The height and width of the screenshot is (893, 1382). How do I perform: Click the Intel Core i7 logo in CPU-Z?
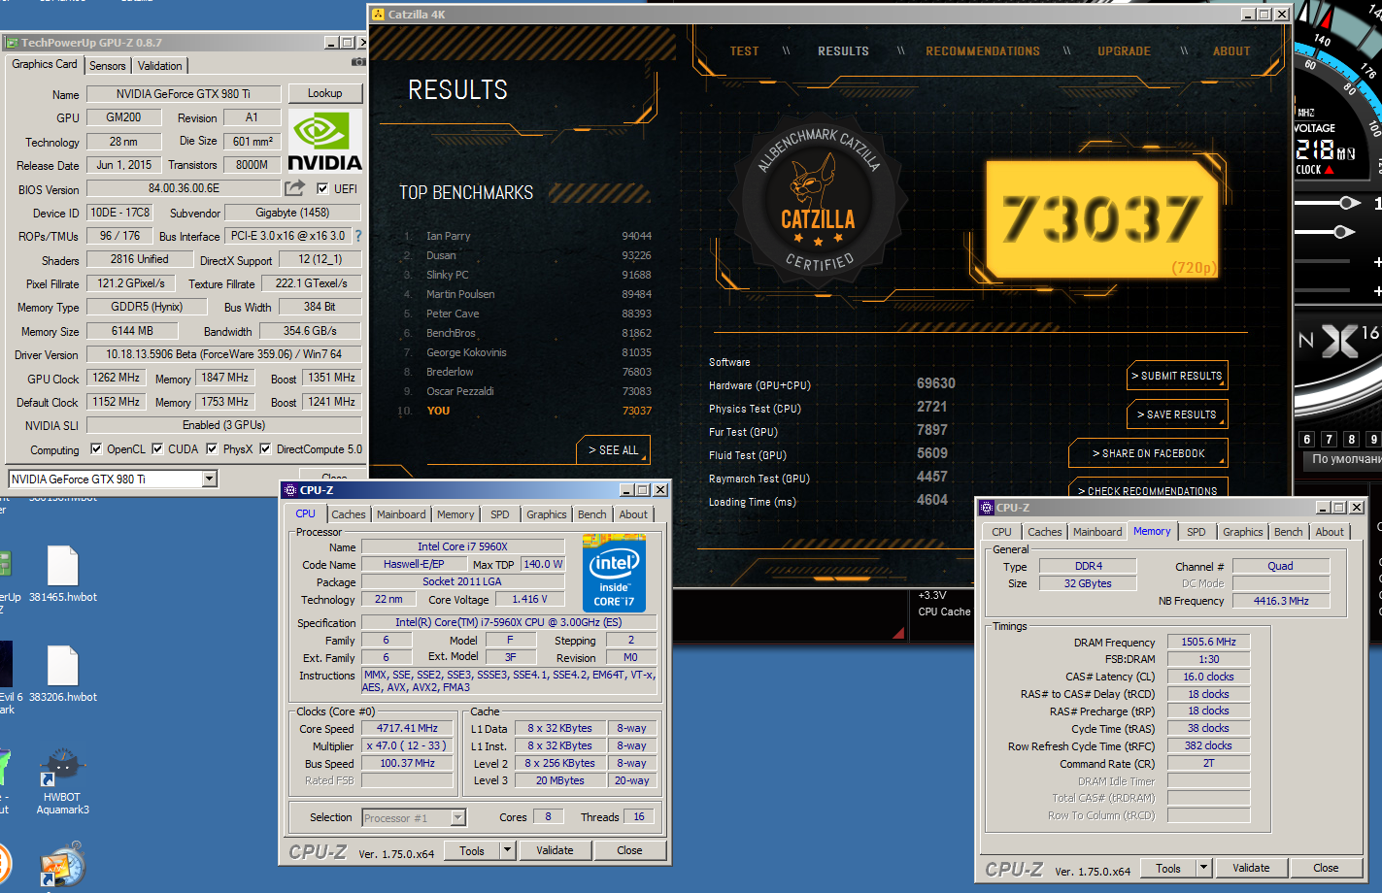pyautogui.click(x=615, y=573)
